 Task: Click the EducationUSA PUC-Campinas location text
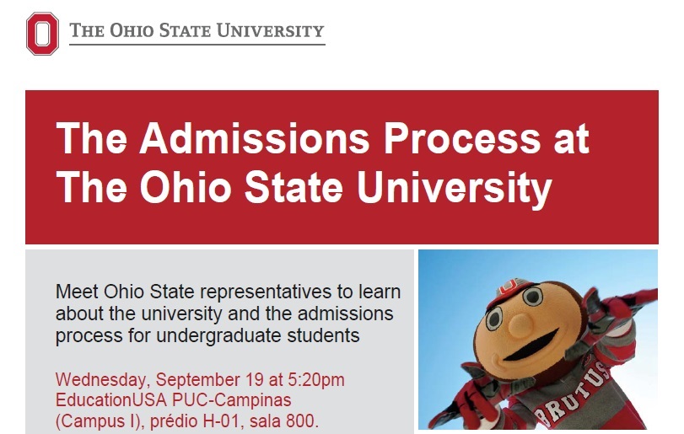point(173,400)
